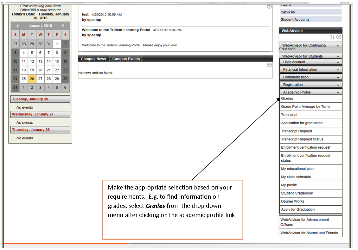Switch to the Campus Events tab
Screen dimensions: 358x250
point(126,59)
